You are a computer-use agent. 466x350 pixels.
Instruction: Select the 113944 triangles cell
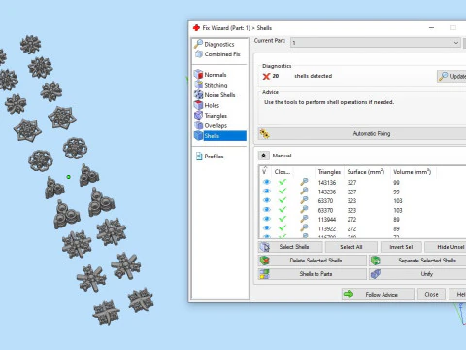pyautogui.click(x=327, y=220)
